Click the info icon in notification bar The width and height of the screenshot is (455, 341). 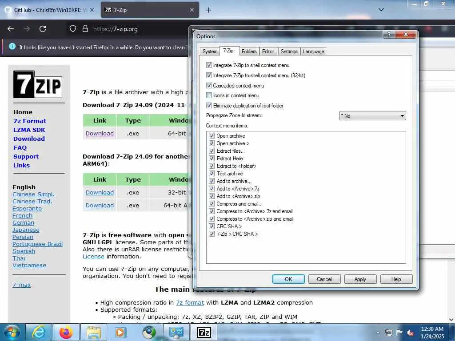pyautogui.click(x=12, y=46)
